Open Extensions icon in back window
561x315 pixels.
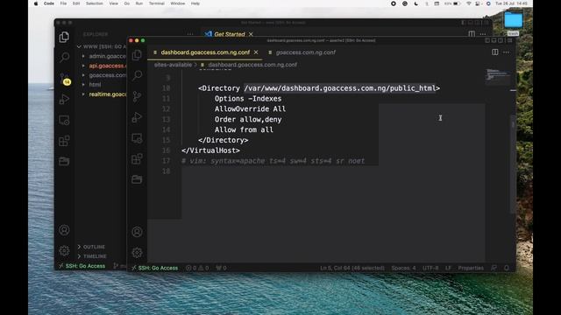(x=64, y=141)
